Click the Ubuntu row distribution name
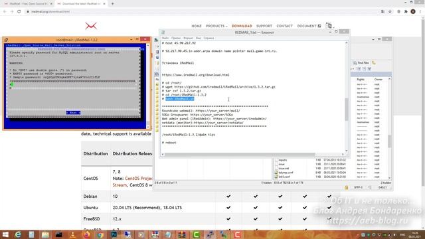 click(x=90, y=208)
